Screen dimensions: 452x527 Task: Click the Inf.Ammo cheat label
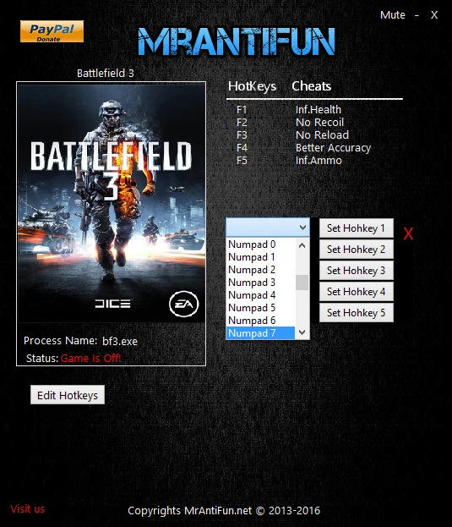point(319,161)
